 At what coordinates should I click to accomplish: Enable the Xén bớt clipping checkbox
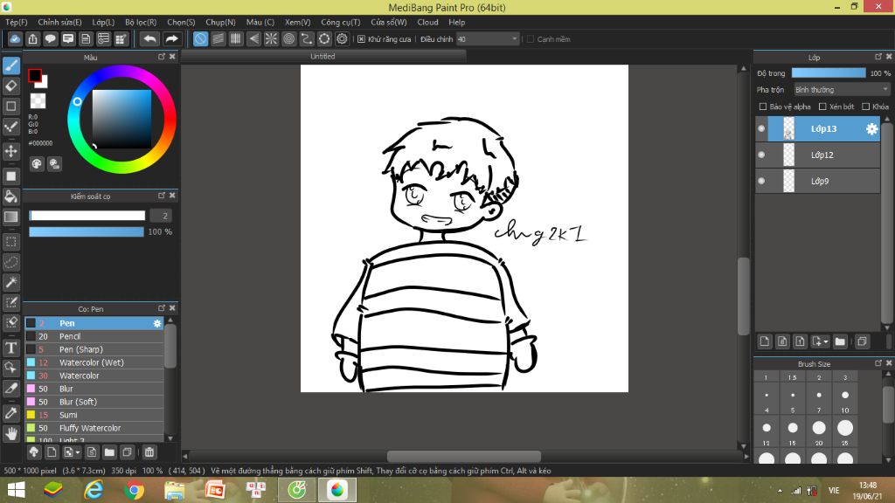(822, 107)
